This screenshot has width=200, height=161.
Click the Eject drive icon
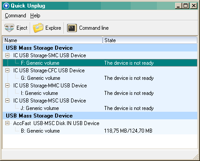click(x=9, y=28)
